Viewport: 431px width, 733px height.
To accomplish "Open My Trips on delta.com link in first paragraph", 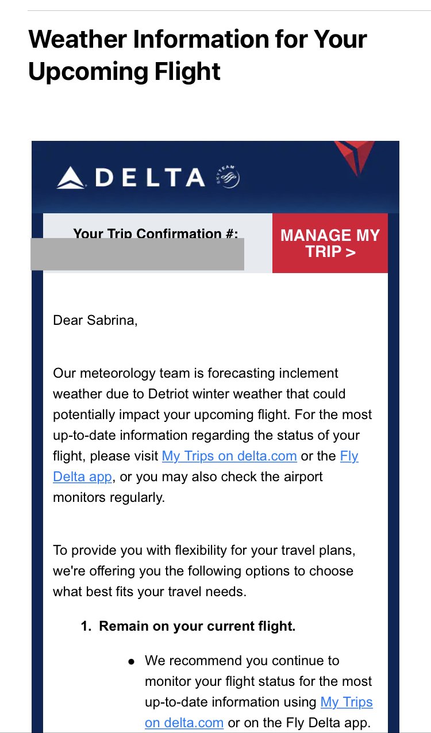I will 229,456.
